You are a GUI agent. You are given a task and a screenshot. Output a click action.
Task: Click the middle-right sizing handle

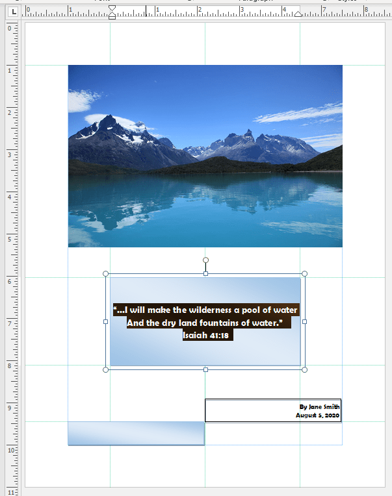tap(305, 321)
